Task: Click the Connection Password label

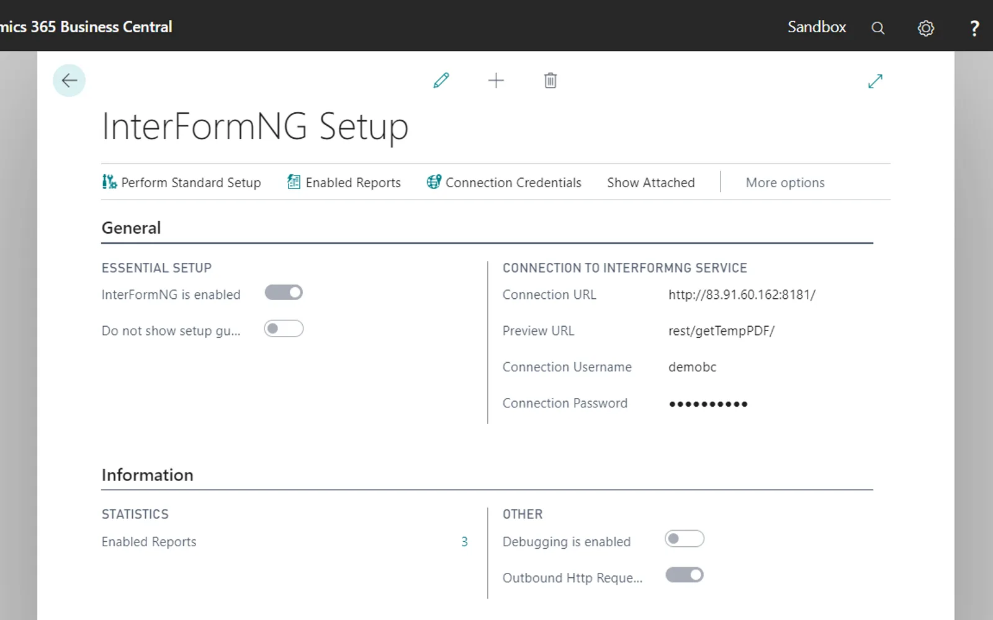Action: [x=565, y=403]
